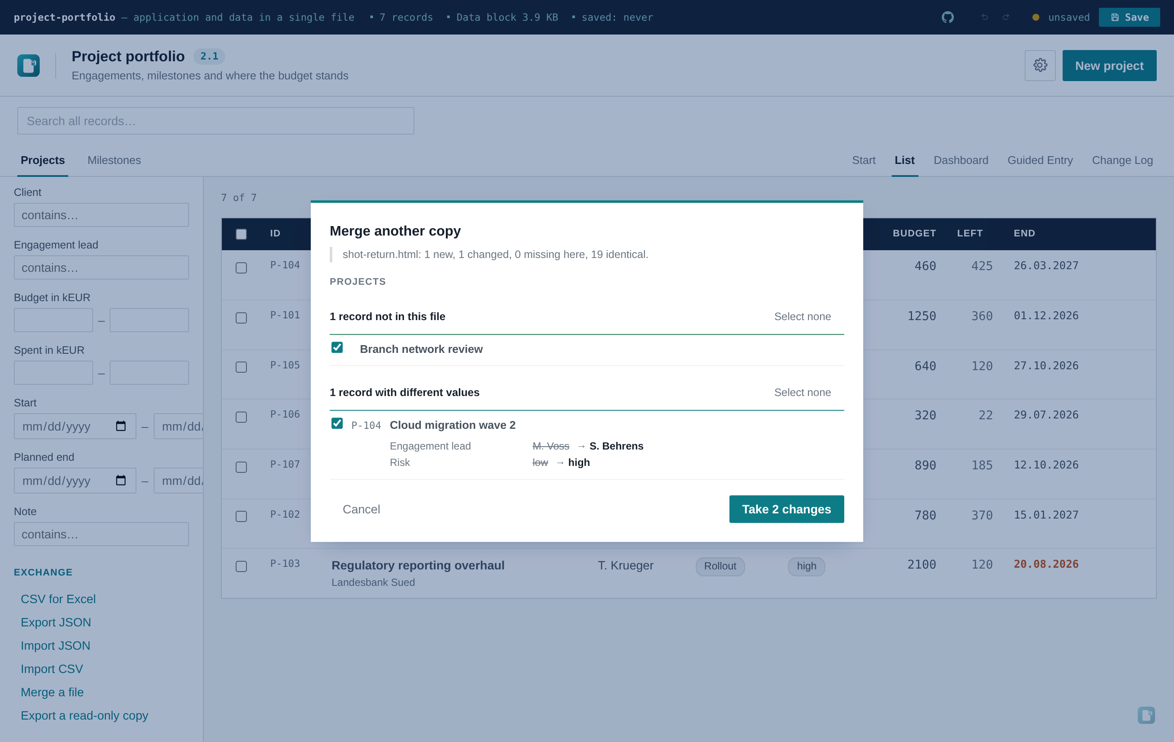The image size is (1174, 742).
Task: Click the Rollout status badge for P-103
Action: click(x=720, y=566)
